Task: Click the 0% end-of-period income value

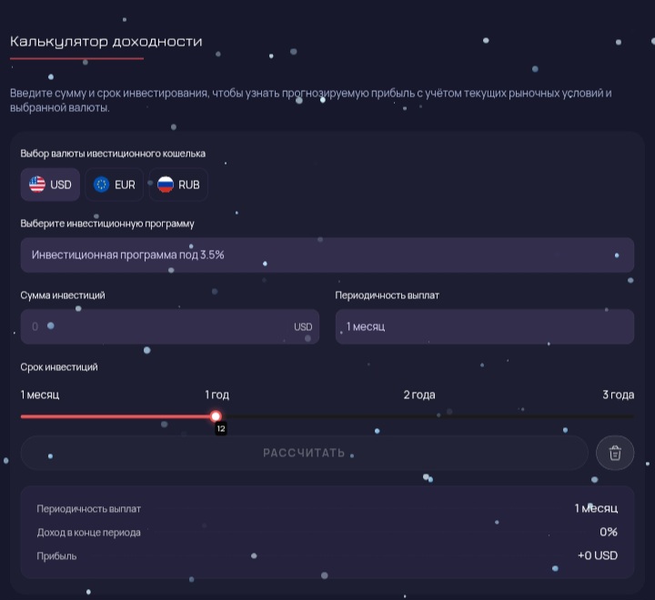Action: pos(608,532)
